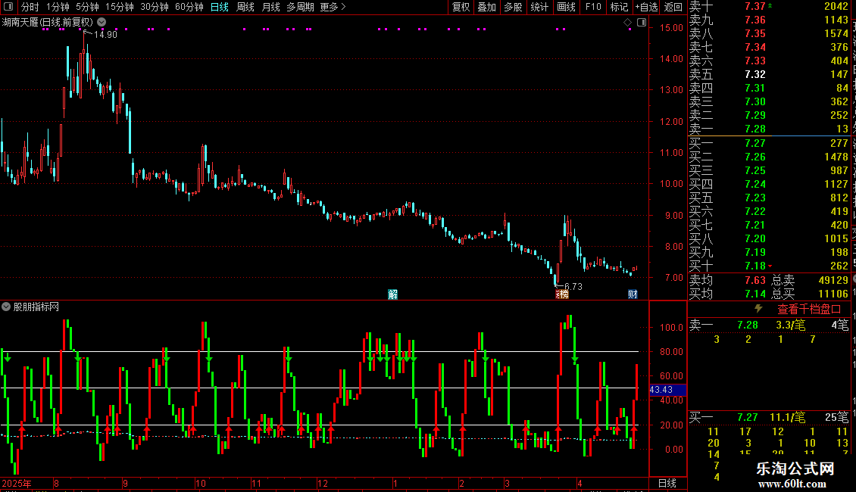Click the 卖均 7.63 average value

point(755,280)
